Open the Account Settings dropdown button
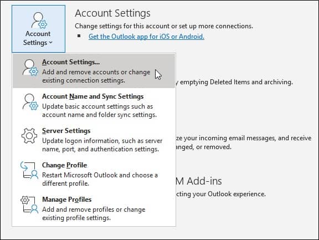Image resolution: width=319 pixels, height=240 pixels. tap(38, 29)
